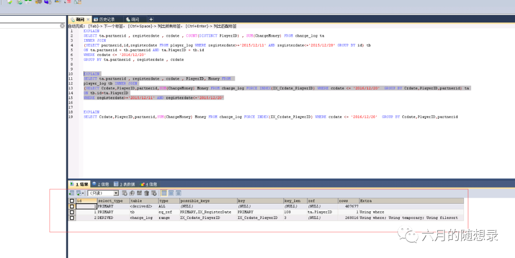The image size is (515, 258).
Task: Click the rows column header
Action: pos(349,201)
